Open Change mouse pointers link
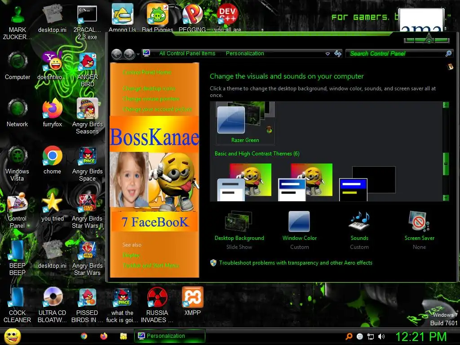 [x=151, y=99]
